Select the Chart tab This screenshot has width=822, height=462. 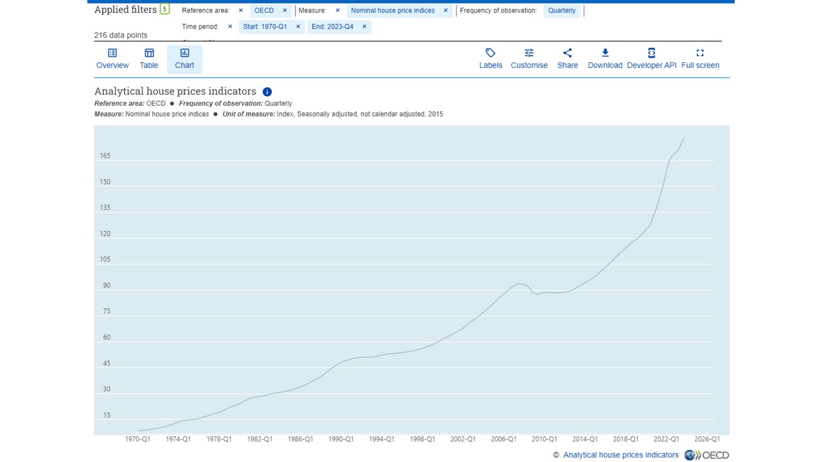coord(184,58)
